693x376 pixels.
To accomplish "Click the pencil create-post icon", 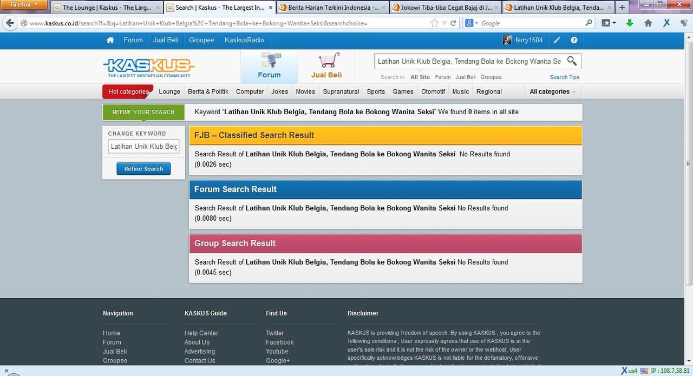I will tap(557, 40).
